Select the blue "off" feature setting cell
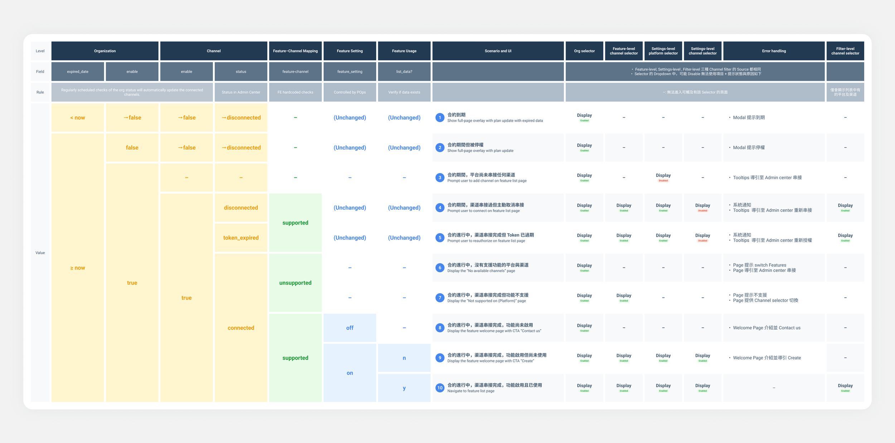 pos(349,328)
